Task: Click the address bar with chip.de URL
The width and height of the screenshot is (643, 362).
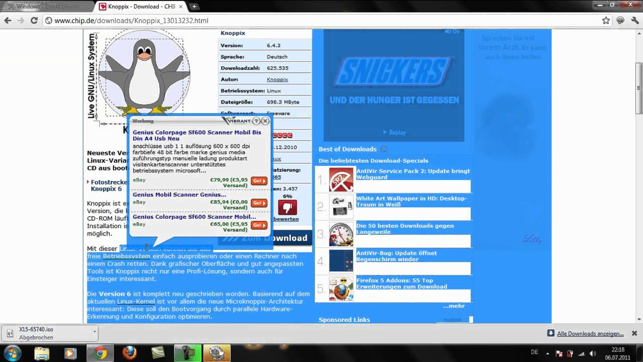Action: coord(321,21)
